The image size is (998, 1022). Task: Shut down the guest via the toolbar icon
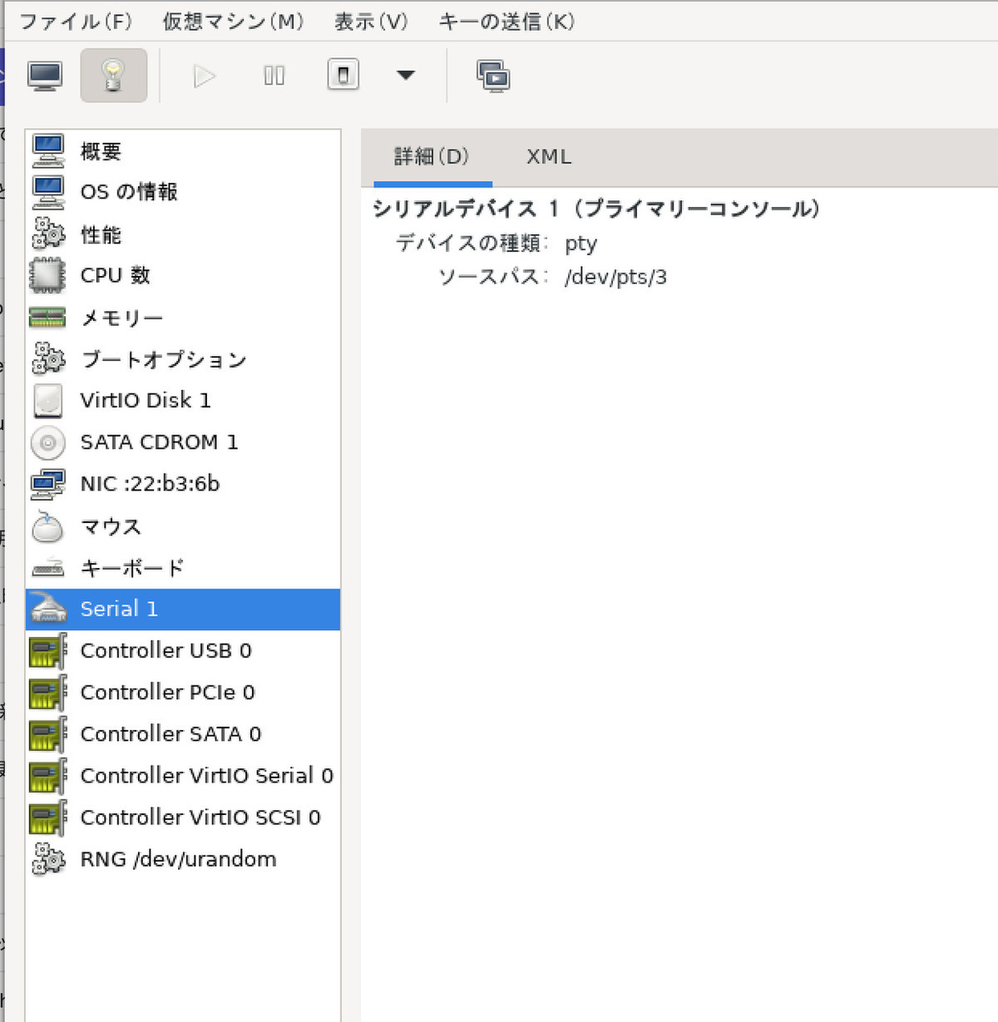click(x=343, y=76)
